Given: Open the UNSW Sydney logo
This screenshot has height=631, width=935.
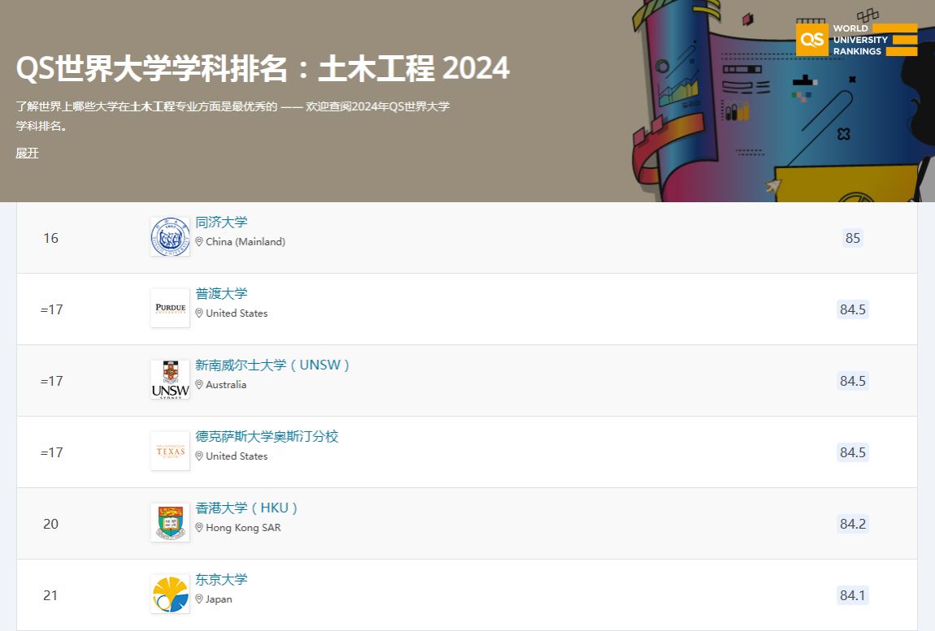Looking at the screenshot, I should [170, 379].
